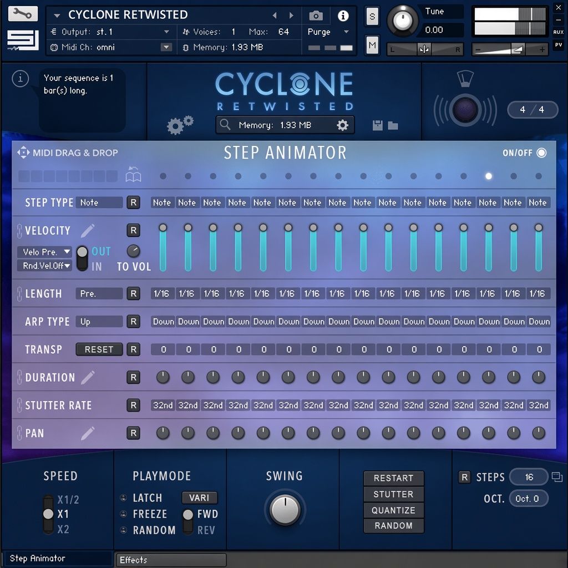
Task: Adjust the L-R pan slider in header
Action: (425, 49)
